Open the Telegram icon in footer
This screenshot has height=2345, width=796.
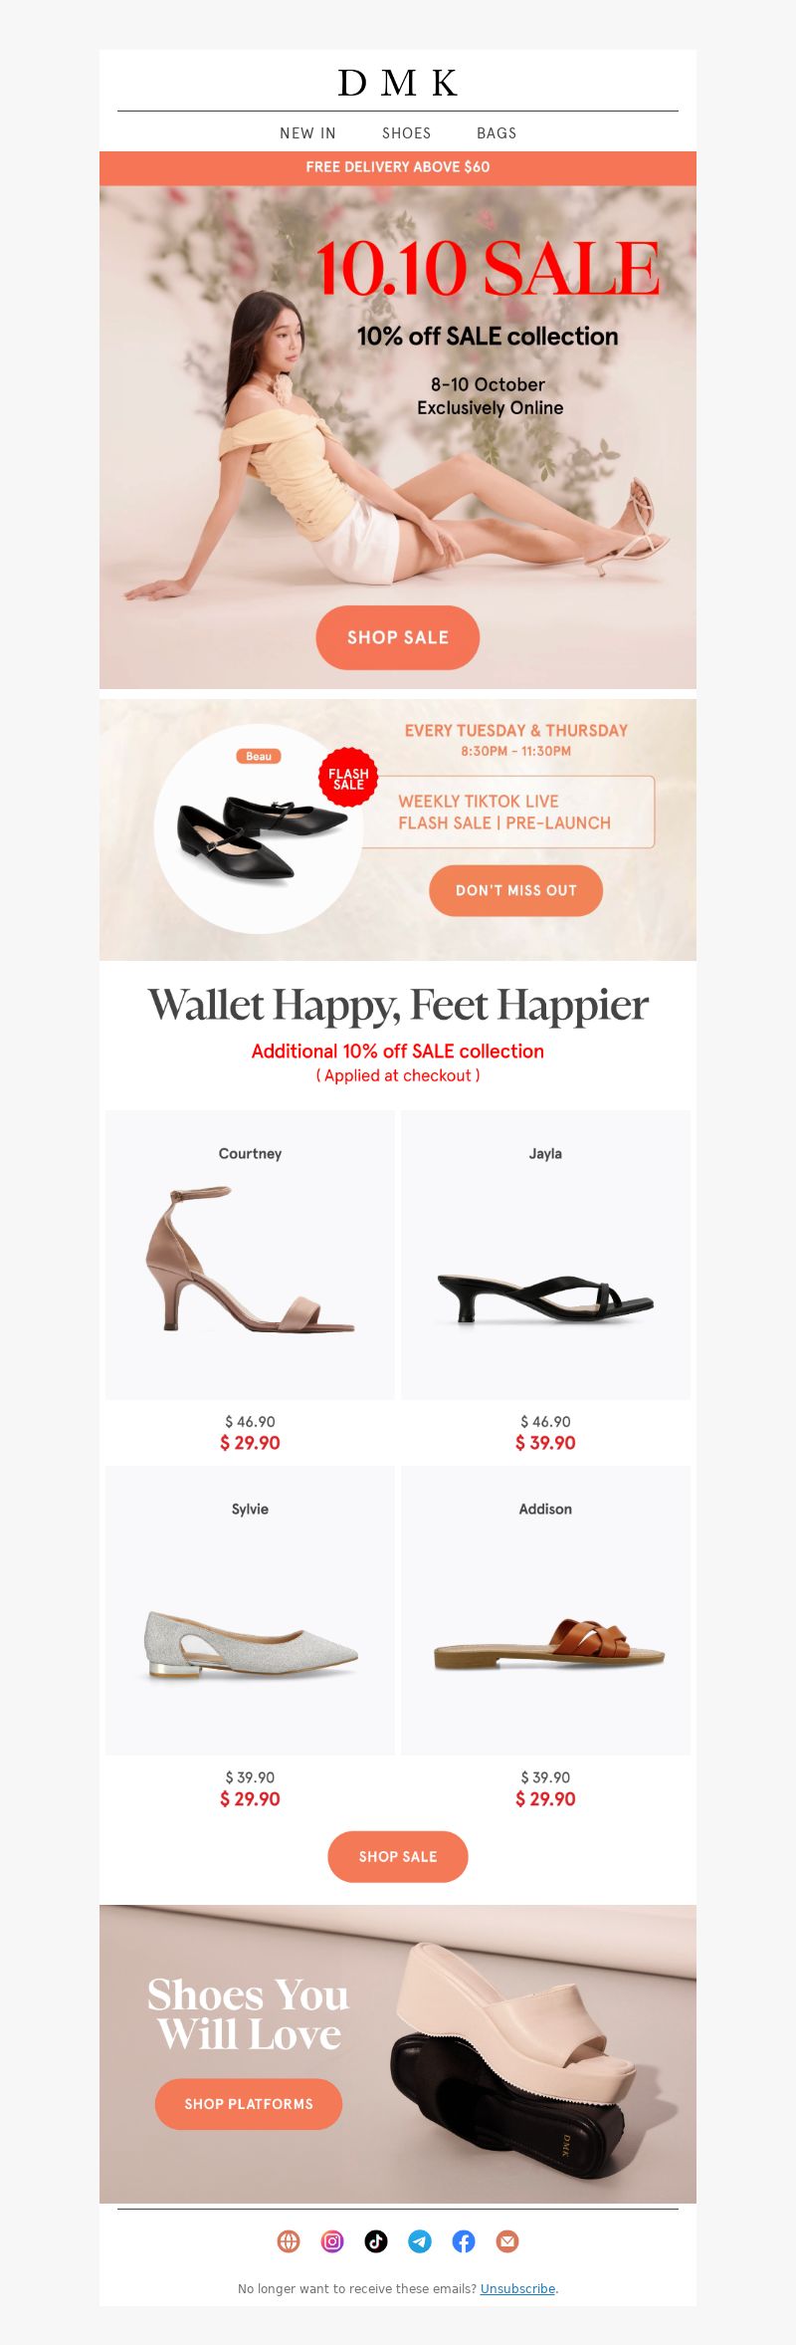coord(420,2240)
